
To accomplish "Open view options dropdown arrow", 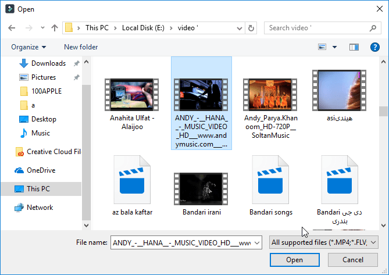I will (x=334, y=47).
